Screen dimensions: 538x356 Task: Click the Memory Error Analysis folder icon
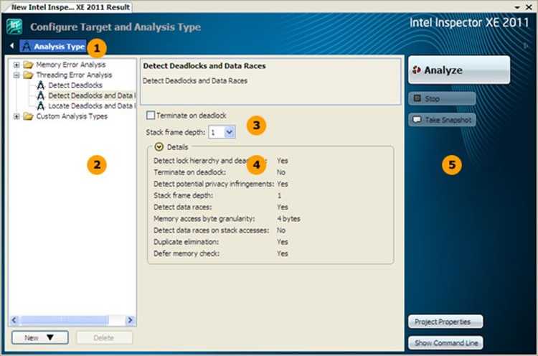click(x=28, y=65)
